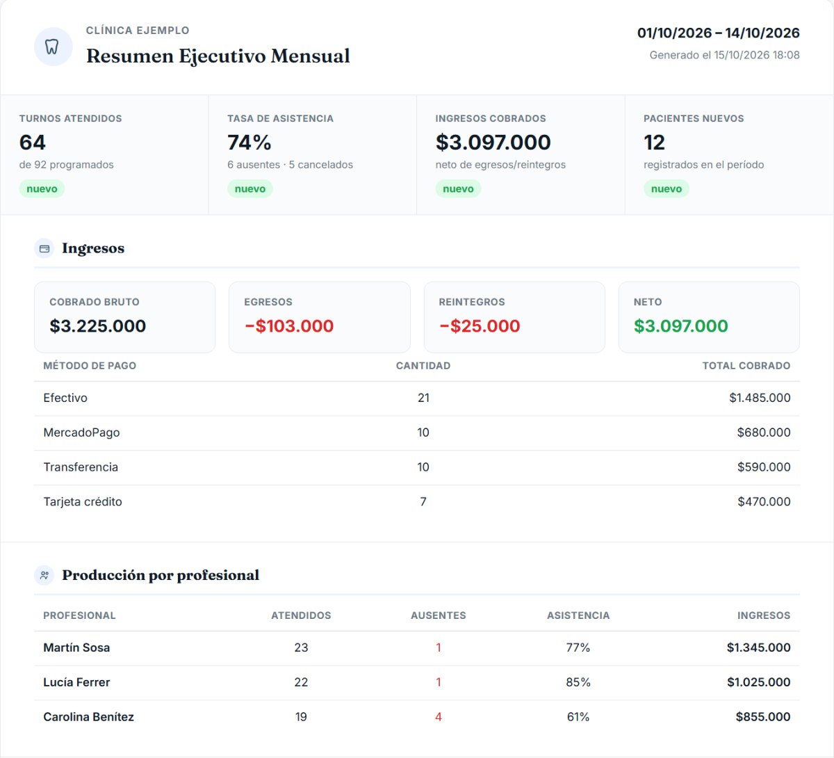Click the 'Ingresos' section heading
Image resolution: width=834 pixels, height=758 pixels.
pyautogui.click(x=93, y=248)
